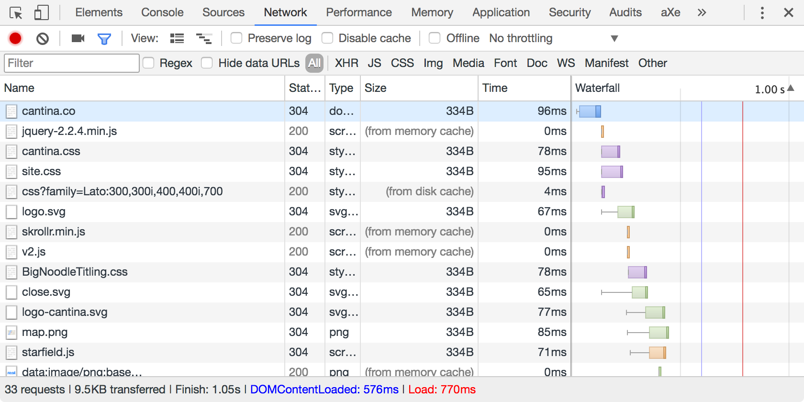804x402 pixels.
Task: Show only CSS requests
Action: [x=402, y=63]
